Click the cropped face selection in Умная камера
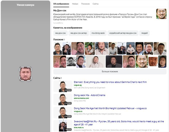This screenshot has height=132, width=169. [25, 74]
